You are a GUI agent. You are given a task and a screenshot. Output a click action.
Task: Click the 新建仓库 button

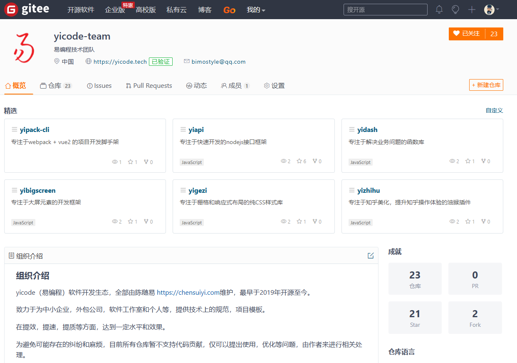486,85
